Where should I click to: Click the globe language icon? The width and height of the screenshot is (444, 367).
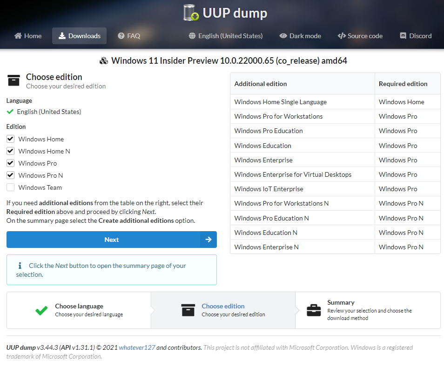click(192, 36)
